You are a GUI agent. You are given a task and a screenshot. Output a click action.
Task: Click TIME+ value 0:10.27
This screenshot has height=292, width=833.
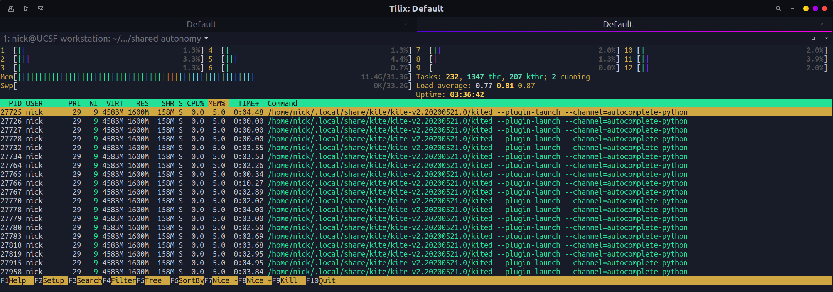248,183
